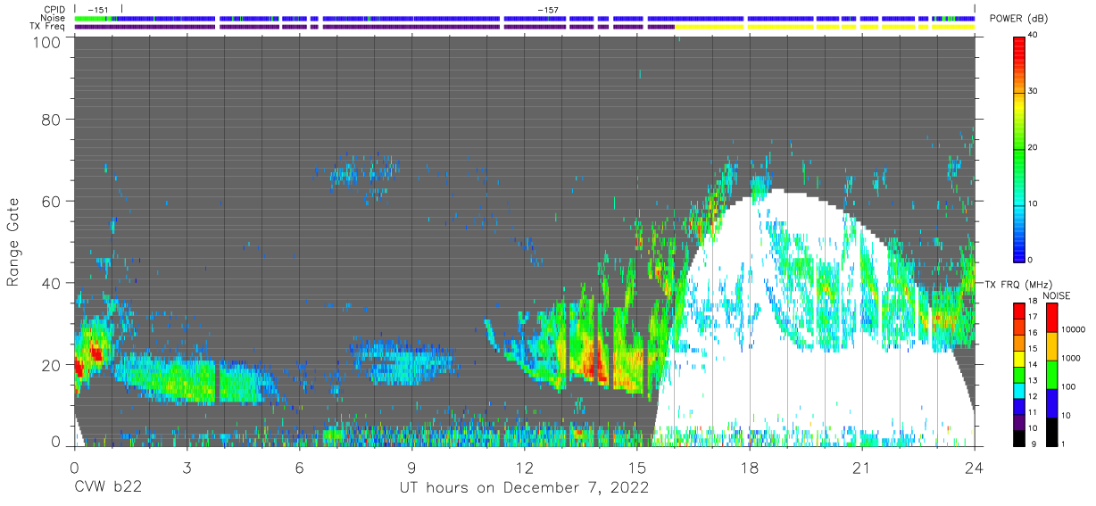Click the 60 tick on Range Gate axis
1096x506 pixels.
[x=52, y=201]
